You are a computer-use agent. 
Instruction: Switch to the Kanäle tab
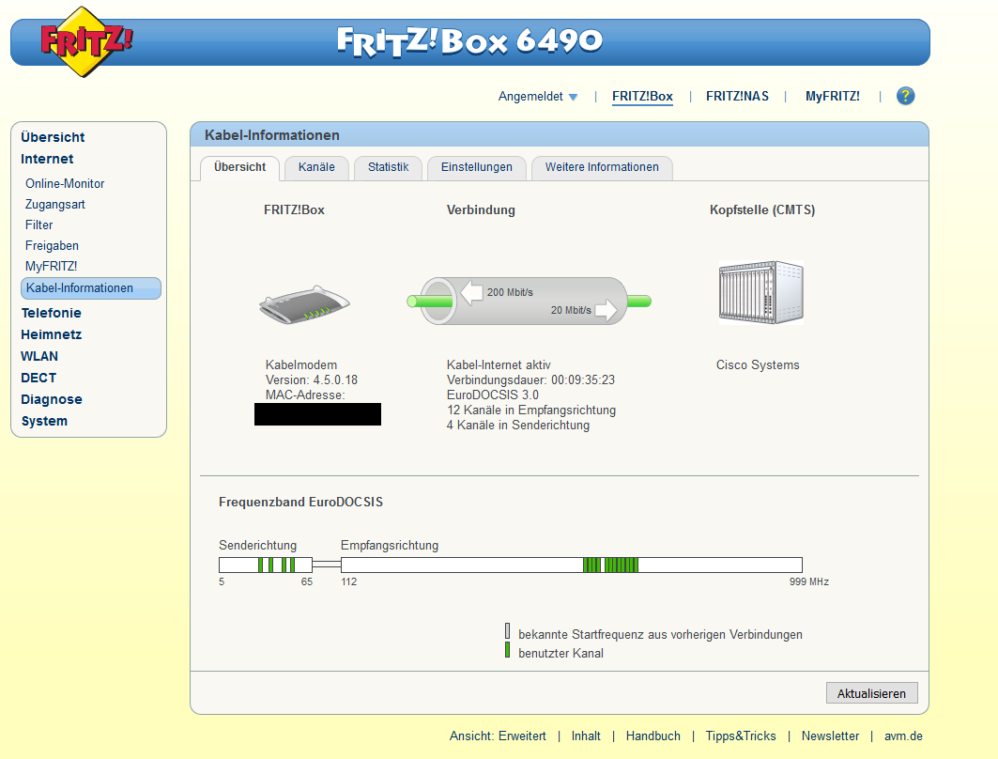tap(316, 167)
